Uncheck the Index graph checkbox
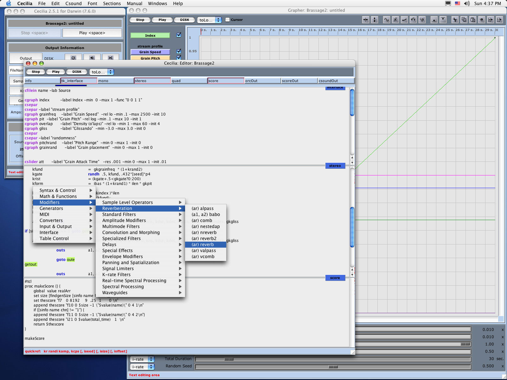 179,35
